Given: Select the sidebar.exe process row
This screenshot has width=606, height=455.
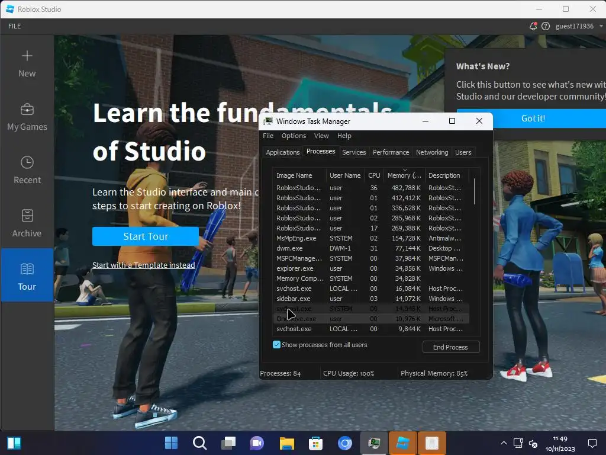Looking at the screenshot, I should coord(371,299).
